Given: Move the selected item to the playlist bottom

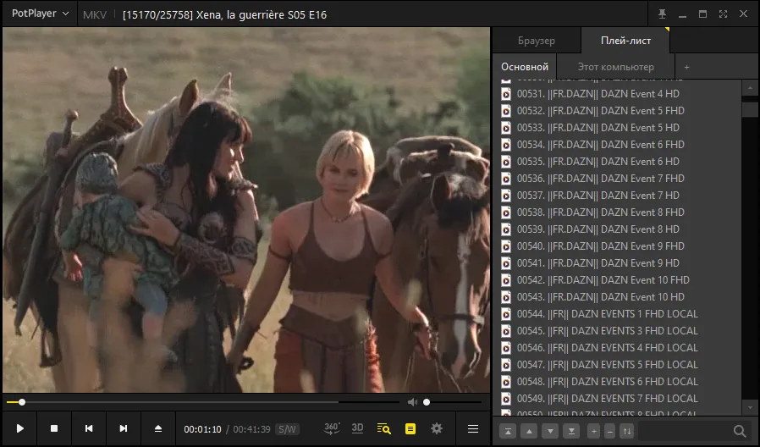Looking at the screenshot, I should pyautogui.click(x=571, y=431).
